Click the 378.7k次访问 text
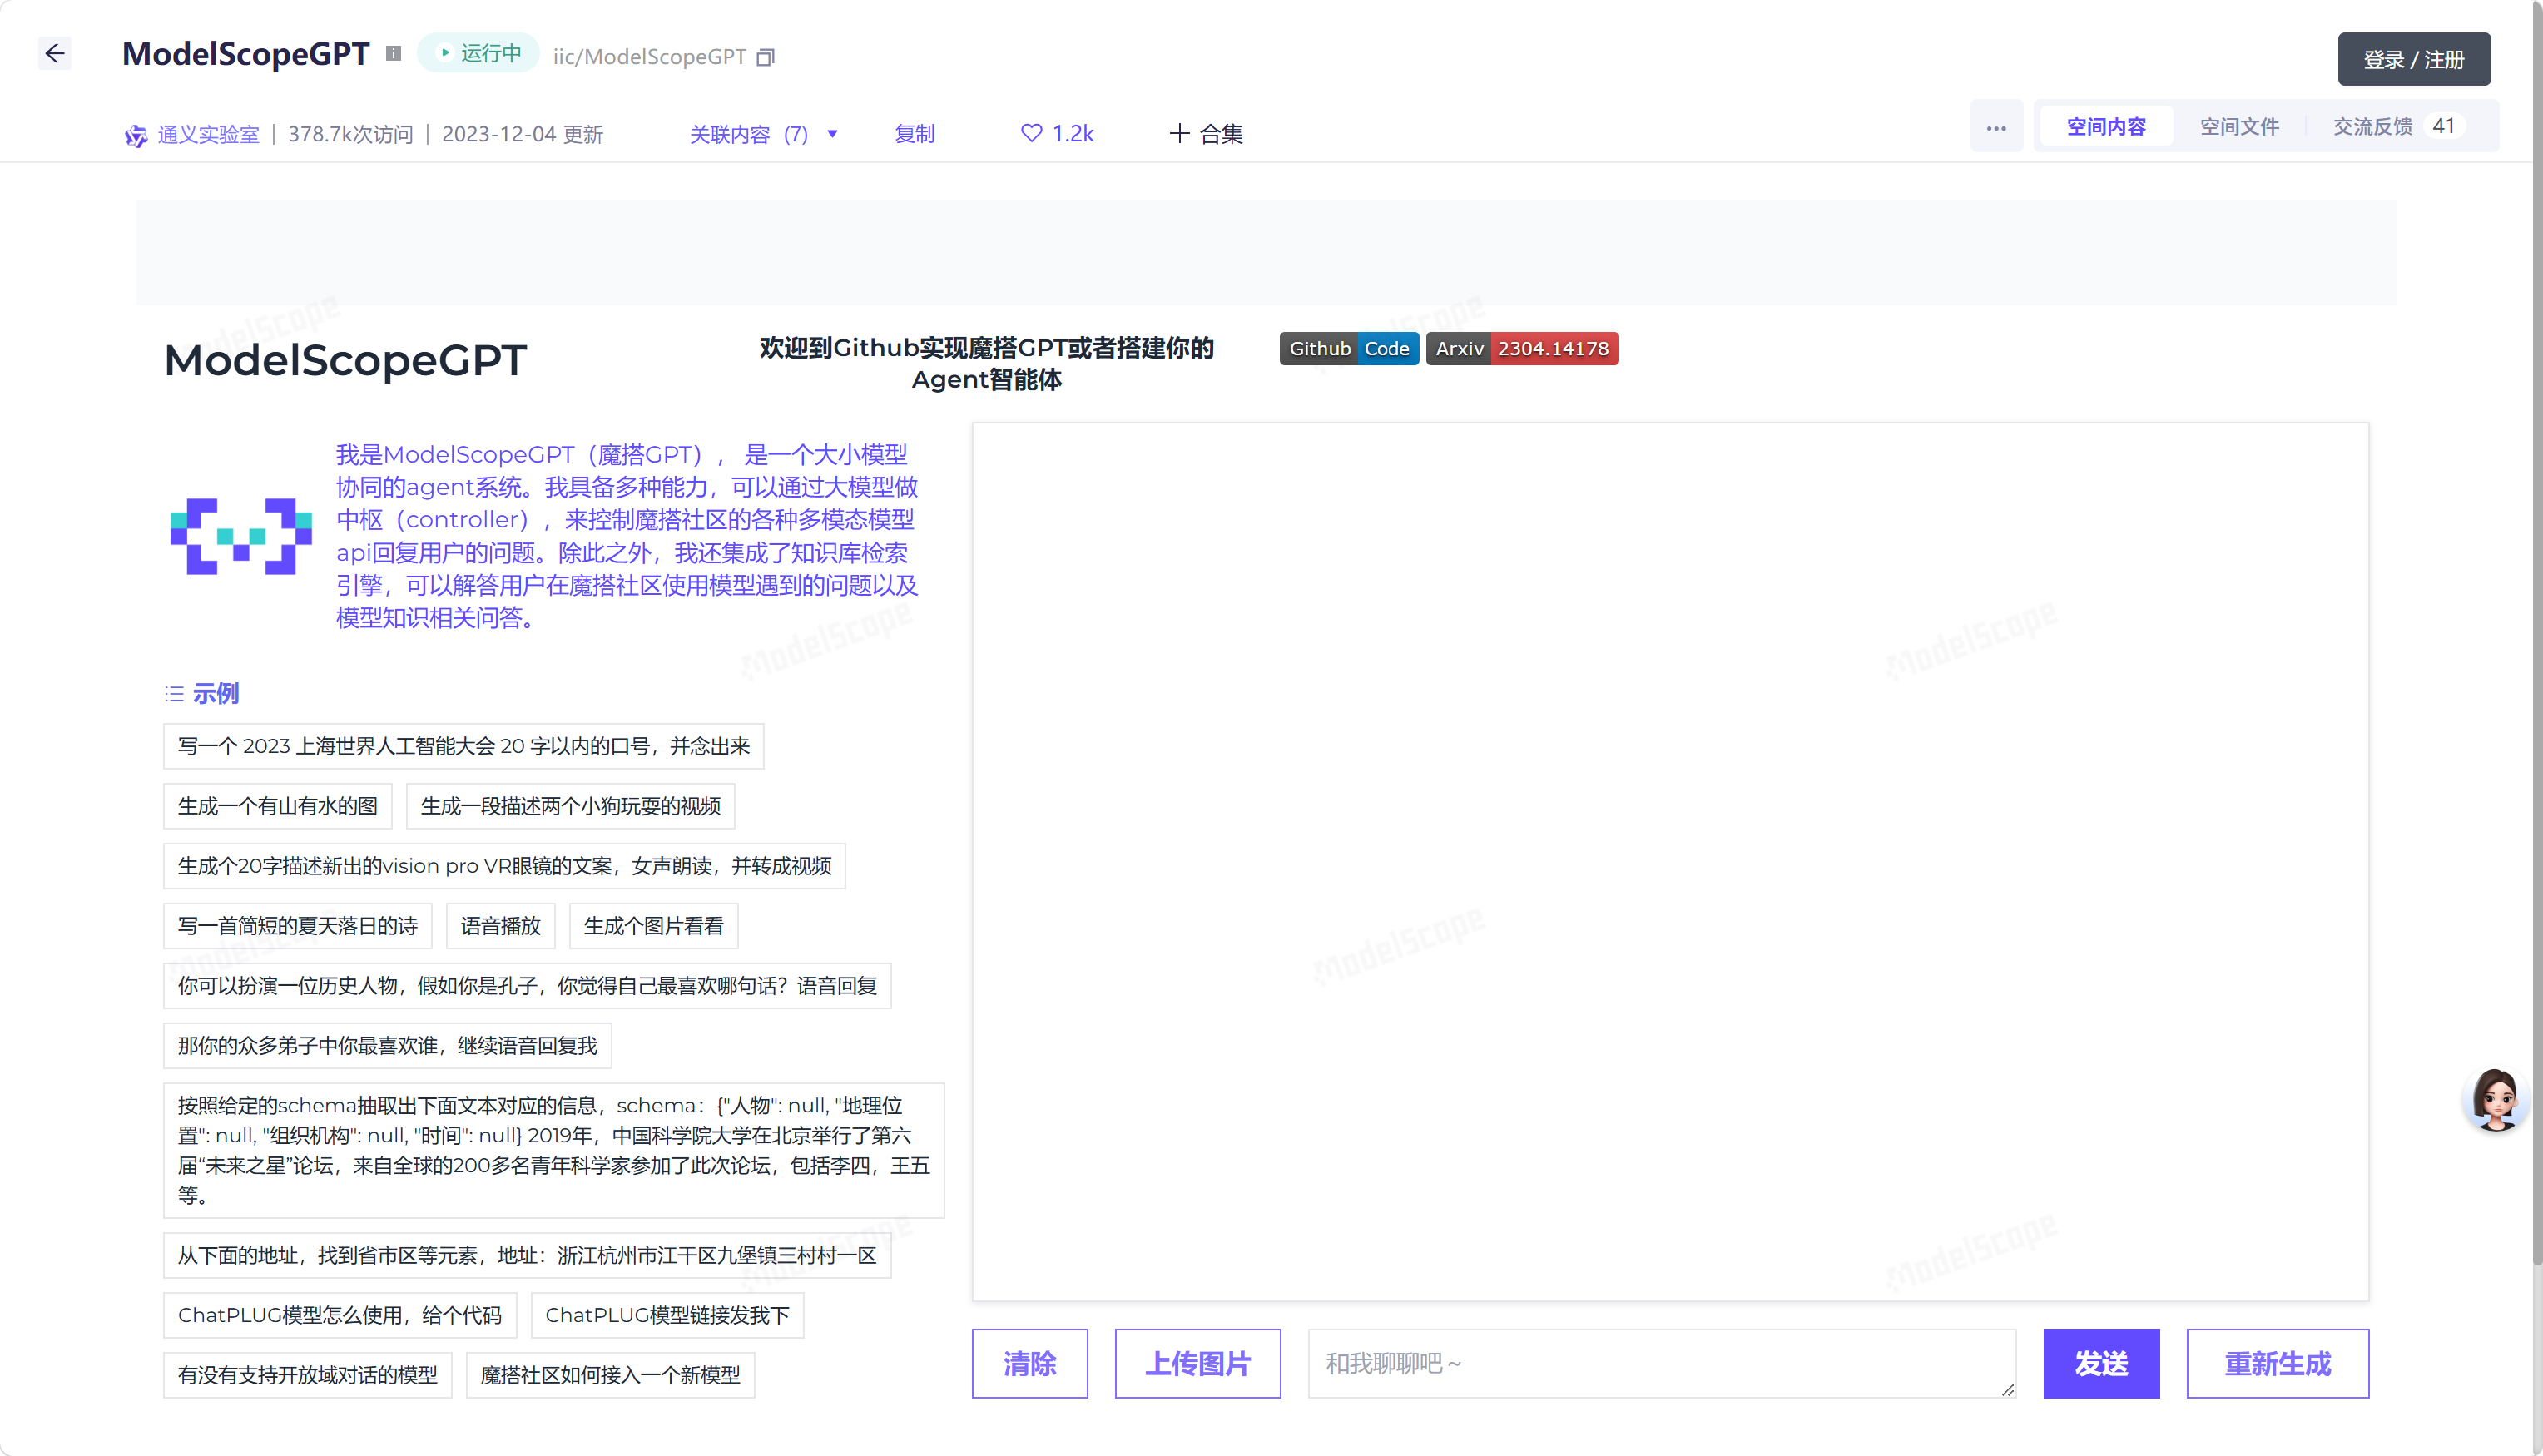The width and height of the screenshot is (2543, 1456). click(350, 135)
